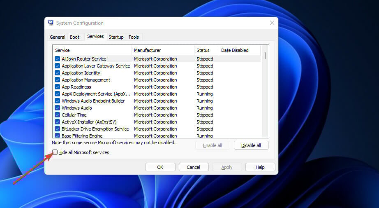The width and height of the screenshot is (379, 208).
Task: Select the App Readiness service name
Action: click(x=76, y=87)
